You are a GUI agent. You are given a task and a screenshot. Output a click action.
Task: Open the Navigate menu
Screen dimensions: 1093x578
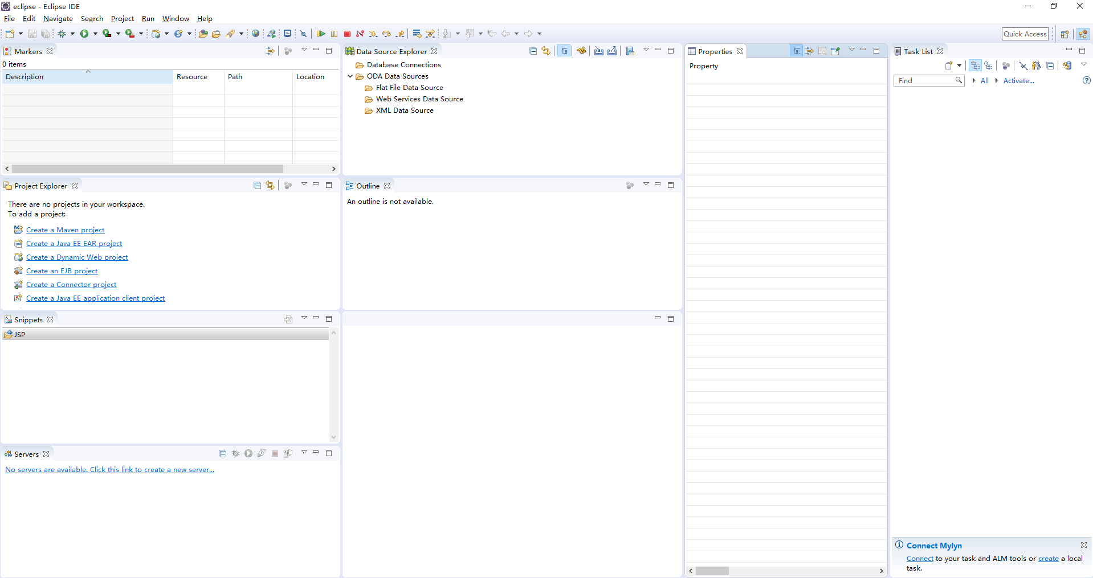58,19
